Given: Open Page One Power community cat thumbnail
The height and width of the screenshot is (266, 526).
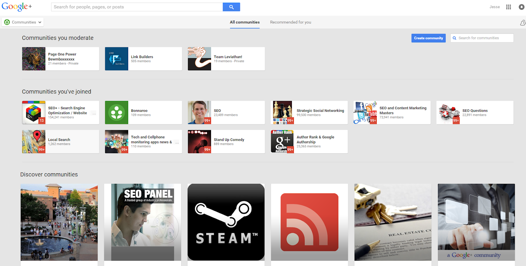Looking at the screenshot, I should pyautogui.click(x=34, y=59).
